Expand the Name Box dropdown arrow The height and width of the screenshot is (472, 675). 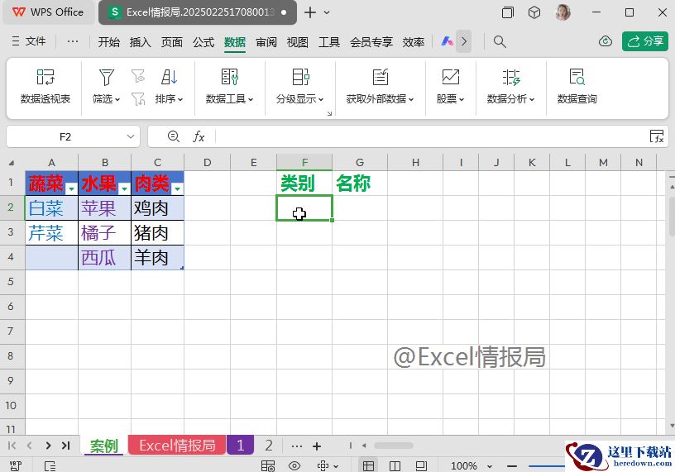click(x=131, y=137)
